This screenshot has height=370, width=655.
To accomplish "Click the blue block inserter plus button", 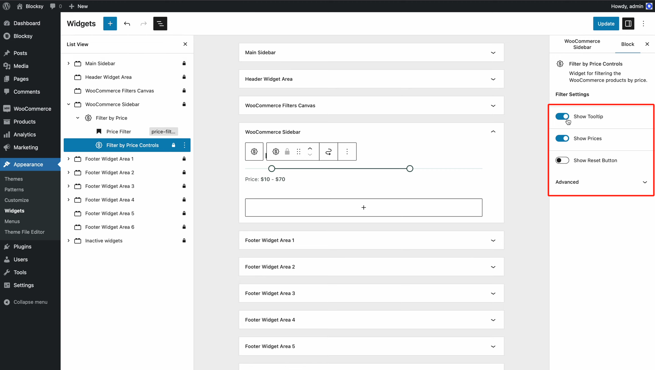I will click(110, 24).
